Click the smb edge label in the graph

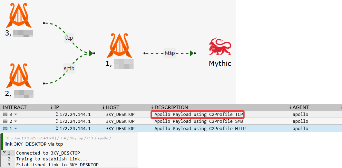[69, 68]
